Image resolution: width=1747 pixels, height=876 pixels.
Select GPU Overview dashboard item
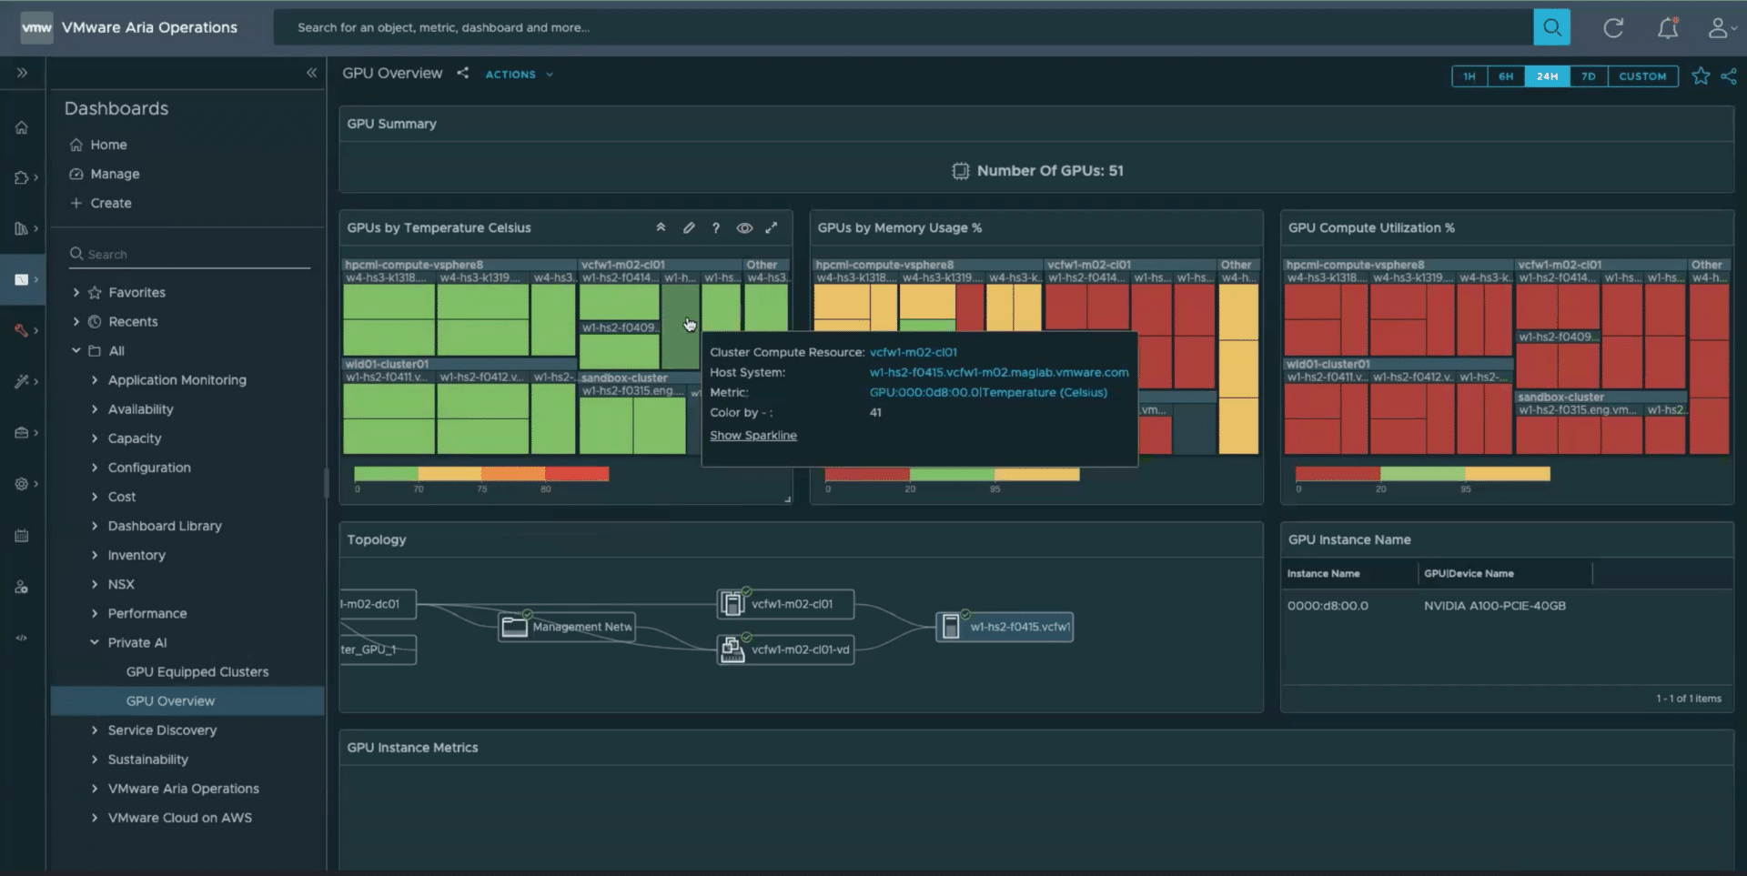pyautogui.click(x=187, y=700)
